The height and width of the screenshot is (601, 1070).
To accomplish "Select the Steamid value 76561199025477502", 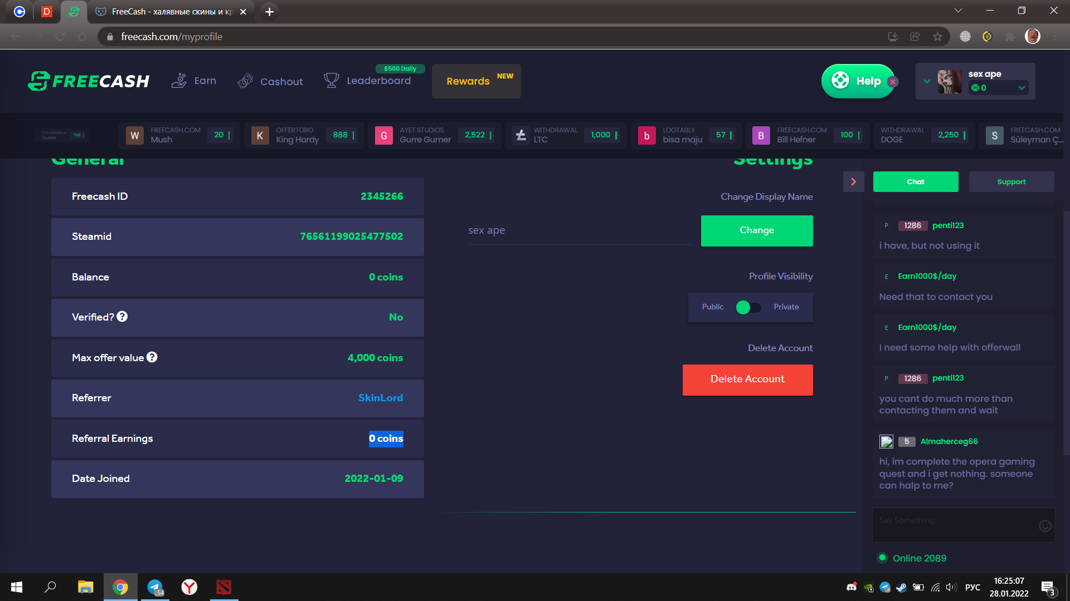I will coord(351,237).
